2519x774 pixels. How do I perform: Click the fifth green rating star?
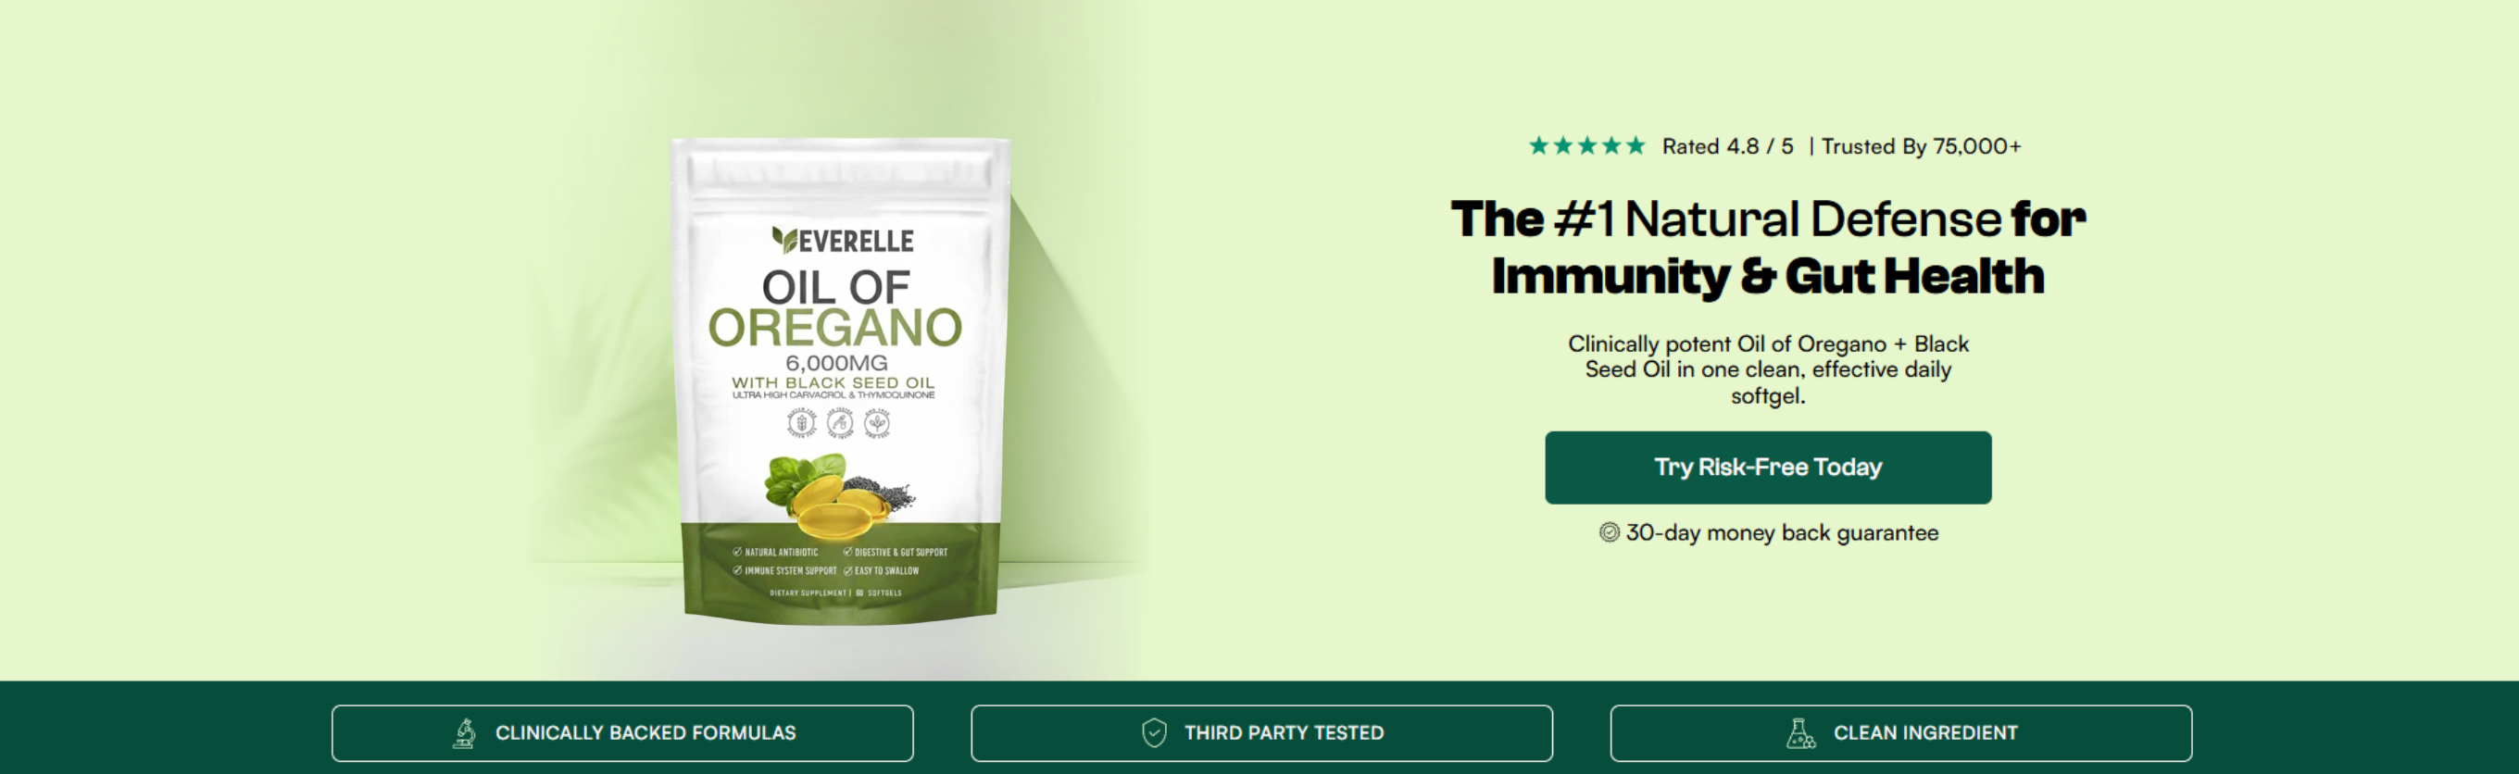click(1635, 146)
